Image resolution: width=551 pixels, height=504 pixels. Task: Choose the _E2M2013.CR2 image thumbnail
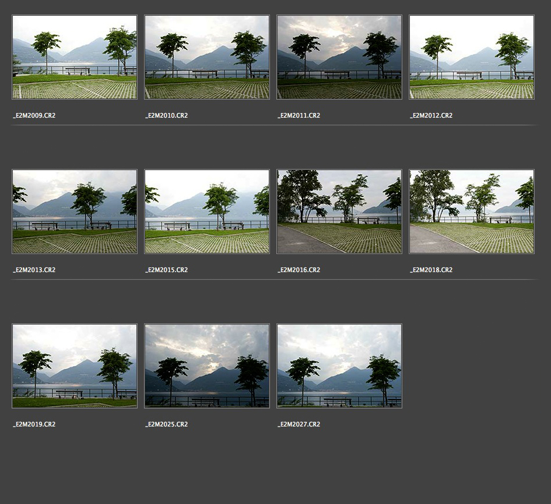click(x=75, y=212)
